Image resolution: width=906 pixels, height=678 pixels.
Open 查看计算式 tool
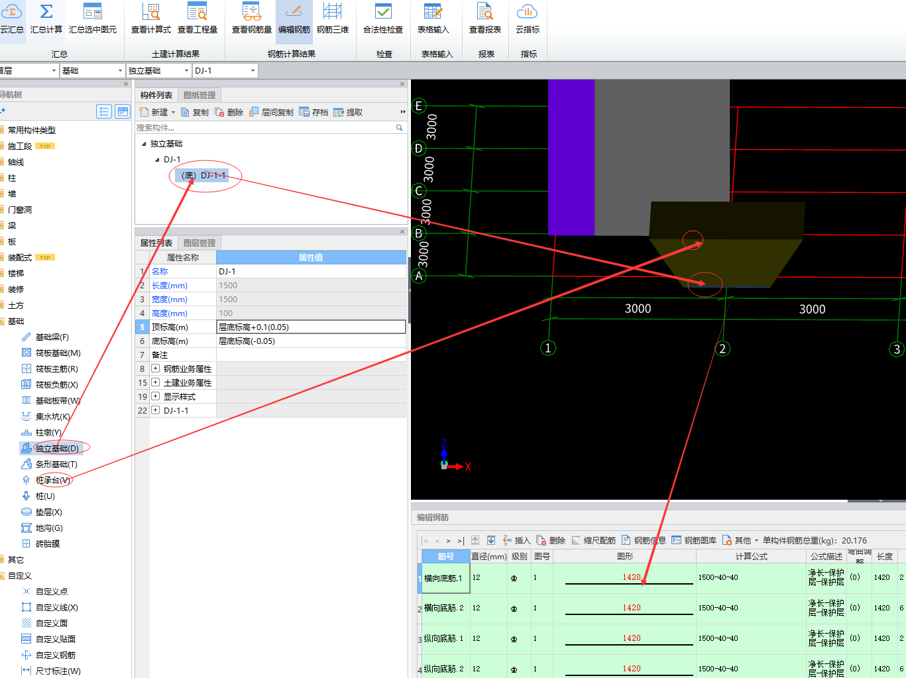point(151,19)
